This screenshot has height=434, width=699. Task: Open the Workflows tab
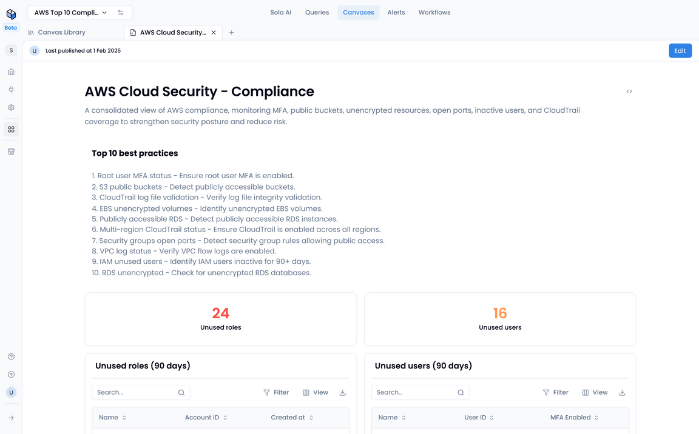434,13
